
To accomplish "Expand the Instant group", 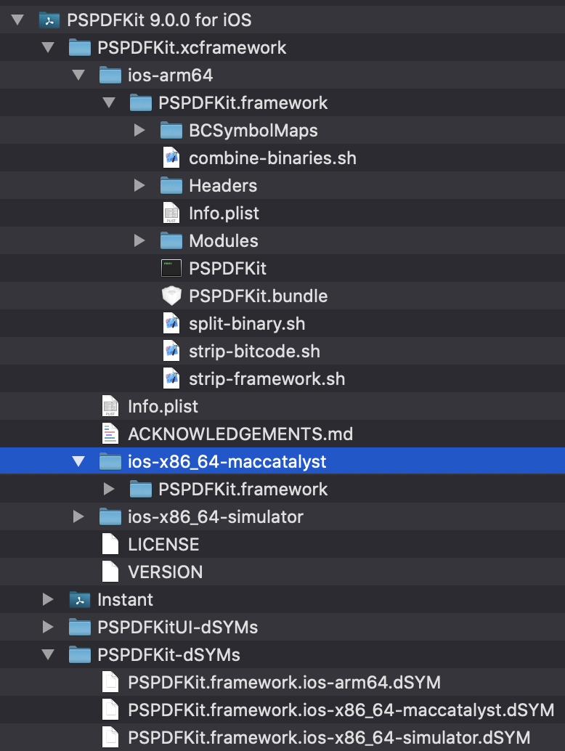I will [x=48, y=599].
